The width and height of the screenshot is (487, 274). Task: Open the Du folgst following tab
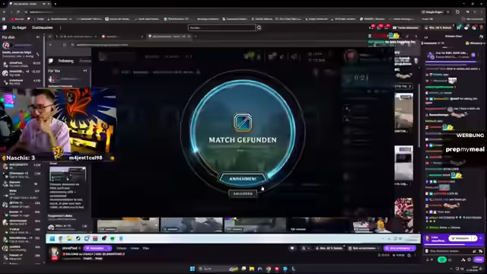[19, 27]
